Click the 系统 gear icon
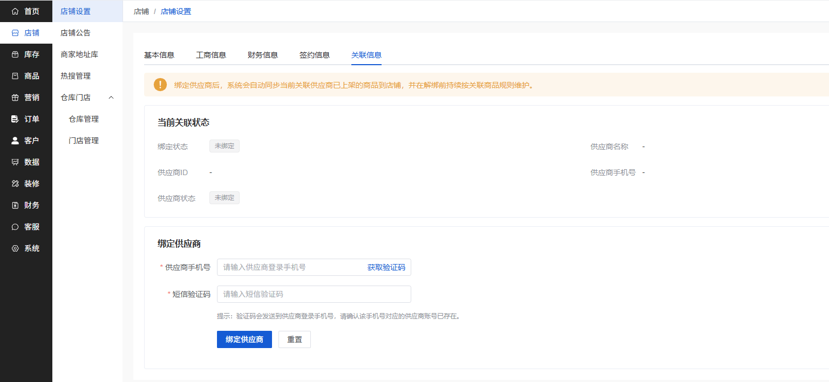 coord(15,248)
